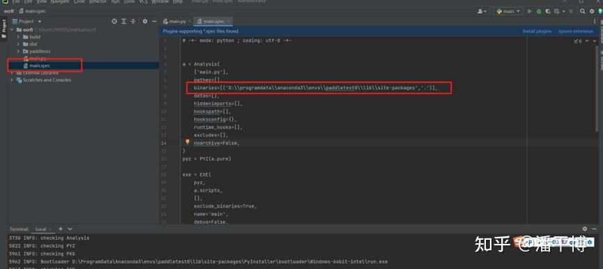
Task: Open the Code With Me user icon
Action: 481,12
